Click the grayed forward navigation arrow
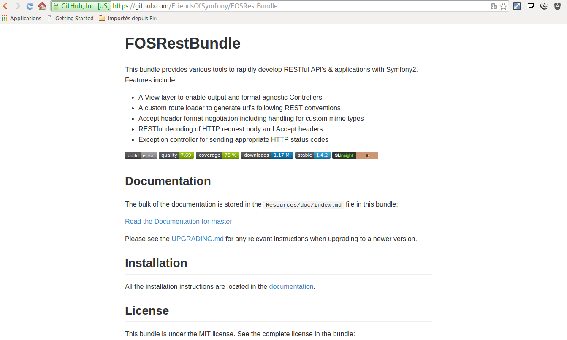567x340 pixels. [x=18, y=6]
